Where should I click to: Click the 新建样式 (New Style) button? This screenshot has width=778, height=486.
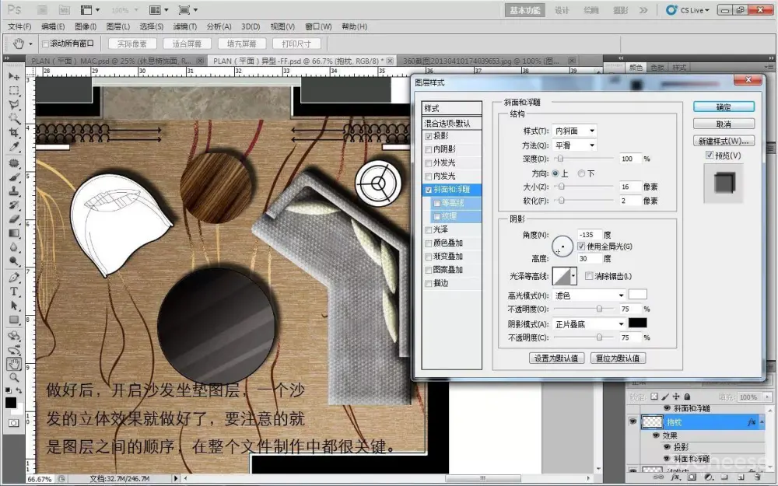coord(724,141)
